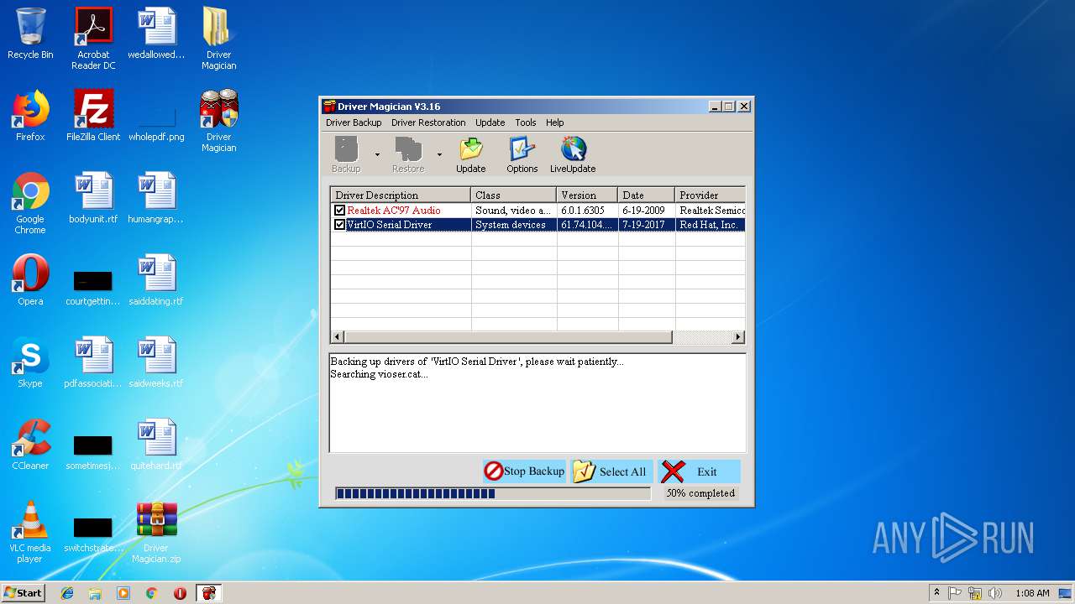Open the Tools menu

click(526, 122)
